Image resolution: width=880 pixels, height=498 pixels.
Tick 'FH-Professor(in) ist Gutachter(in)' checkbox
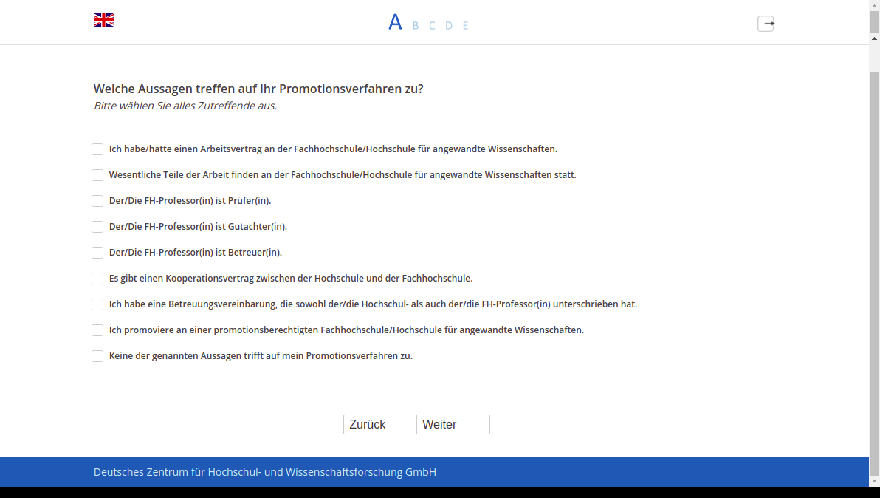97,227
